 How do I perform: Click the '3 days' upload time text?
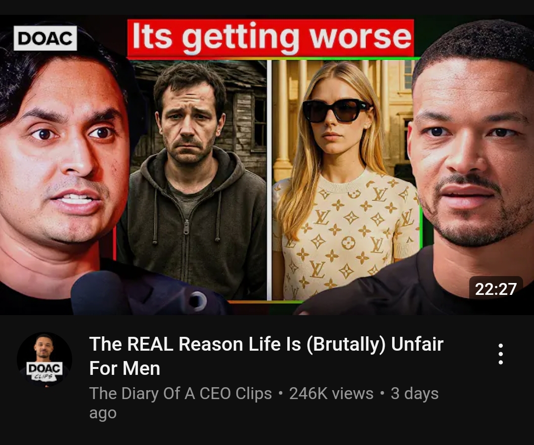pos(414,393)
